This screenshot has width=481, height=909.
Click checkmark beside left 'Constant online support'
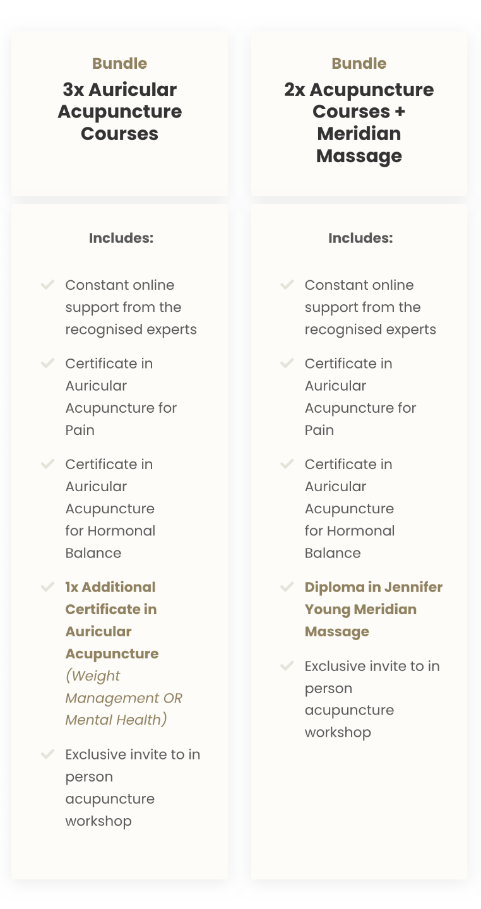tap(47, 285)
